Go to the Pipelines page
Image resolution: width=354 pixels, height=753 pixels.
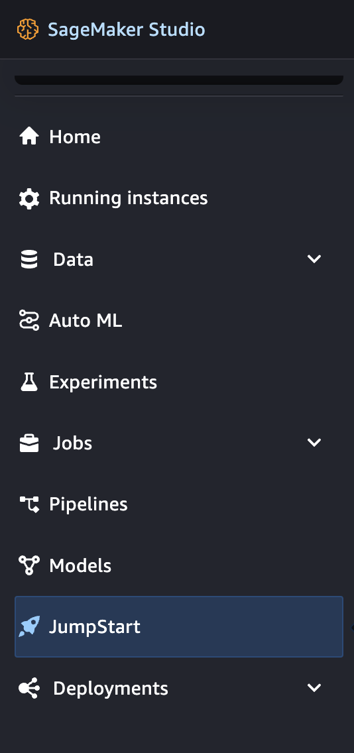pyautogui.click(x=179, y=504)
